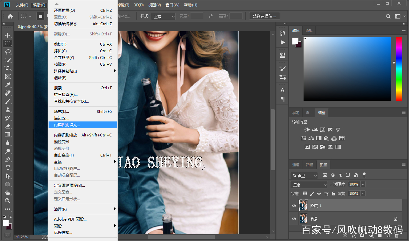Click the 选择并遮住 button
The width and height of the screenshot is (409, 241).
click(264, 16)
